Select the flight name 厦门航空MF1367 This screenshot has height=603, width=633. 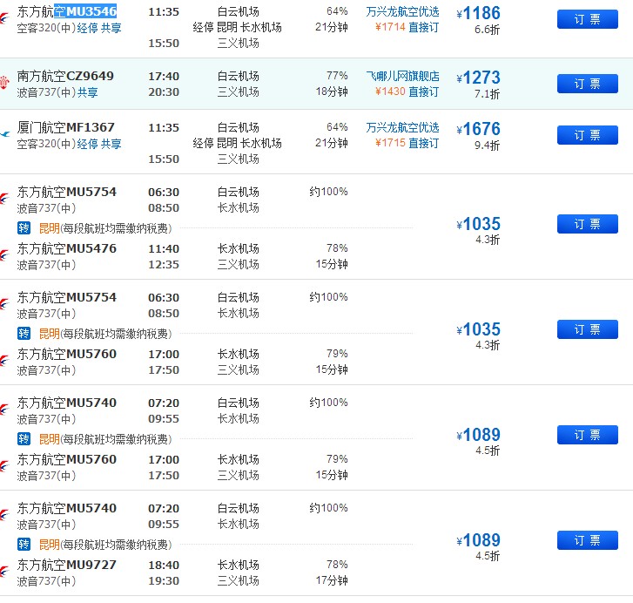[66, 127]
